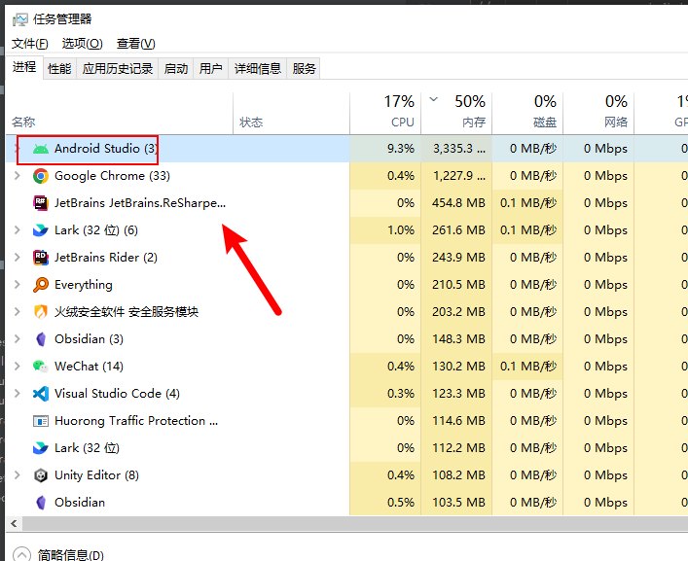The height and width of the screenshot is (561, 688).
Task: Click the 火绒安全软件 shield icon
Action: point(41,312)
